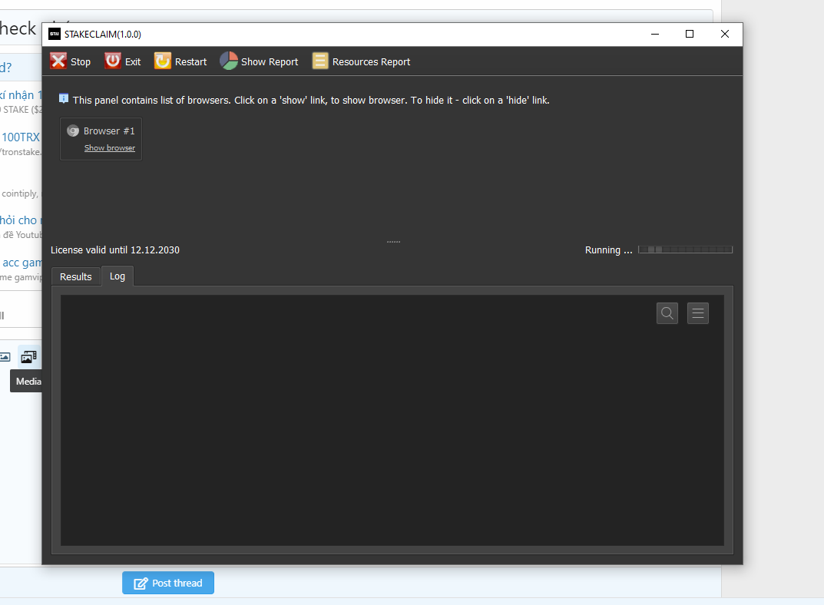Click the Browser #1 label
Viewport: 824px width, 605px height.
click(x=109, y=131)
